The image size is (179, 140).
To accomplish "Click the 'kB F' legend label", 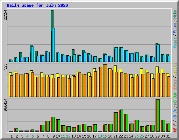I will point(175,127).
